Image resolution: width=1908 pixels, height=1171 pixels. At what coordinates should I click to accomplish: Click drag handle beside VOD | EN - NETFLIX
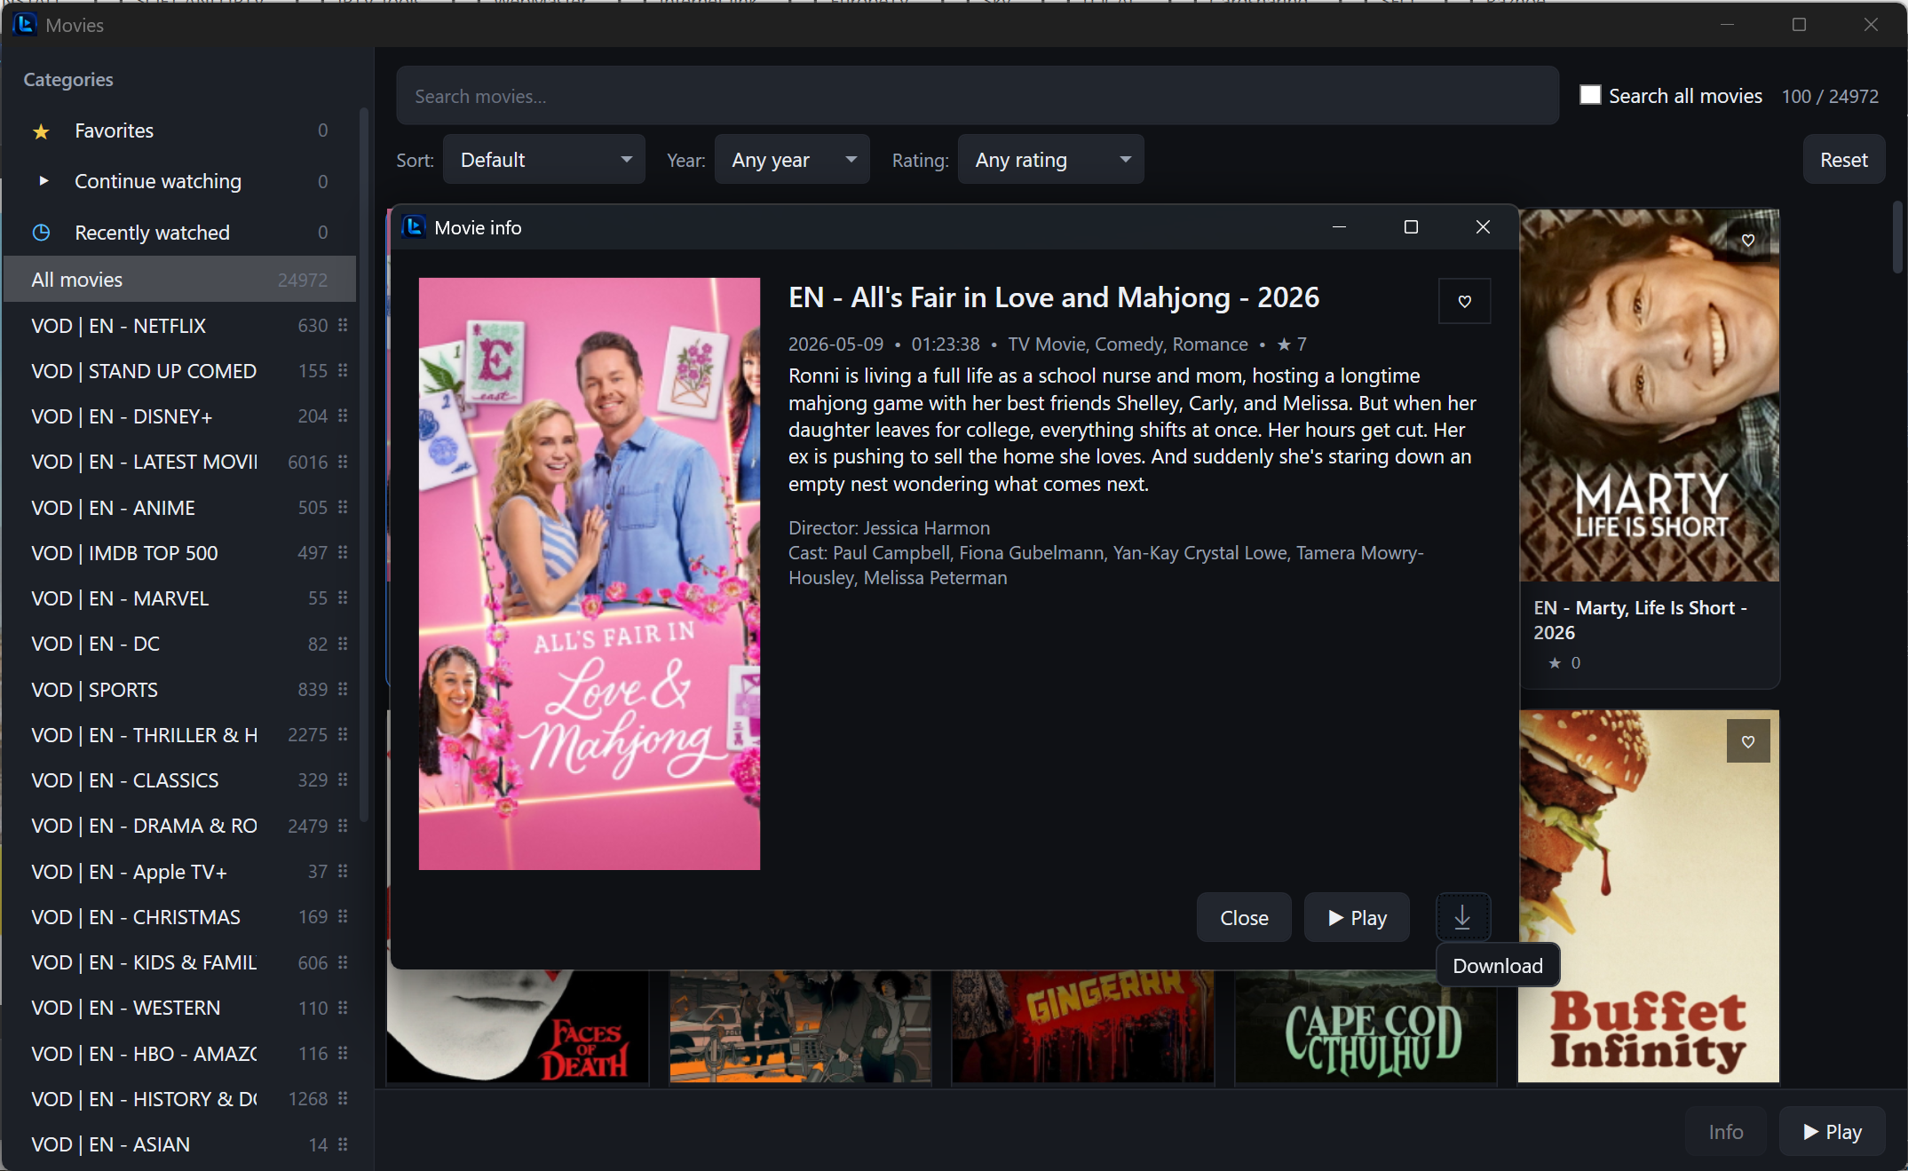pos(343,326)
